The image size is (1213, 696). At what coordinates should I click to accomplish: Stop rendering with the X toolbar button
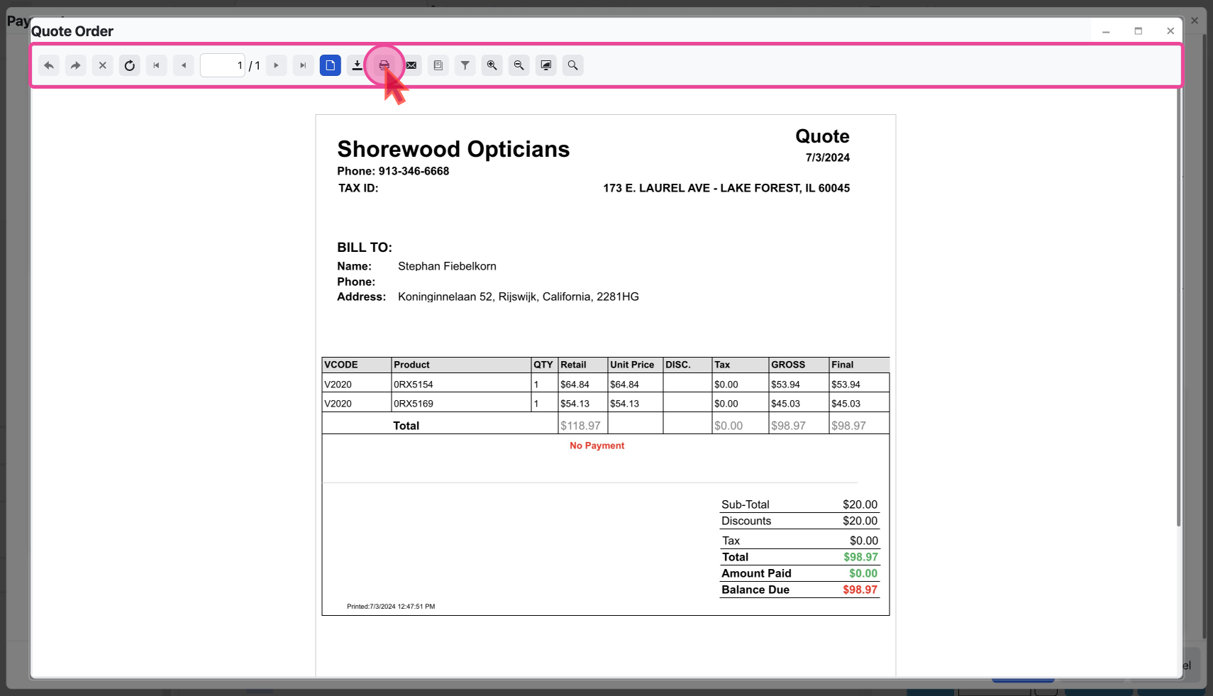(103, 65)
